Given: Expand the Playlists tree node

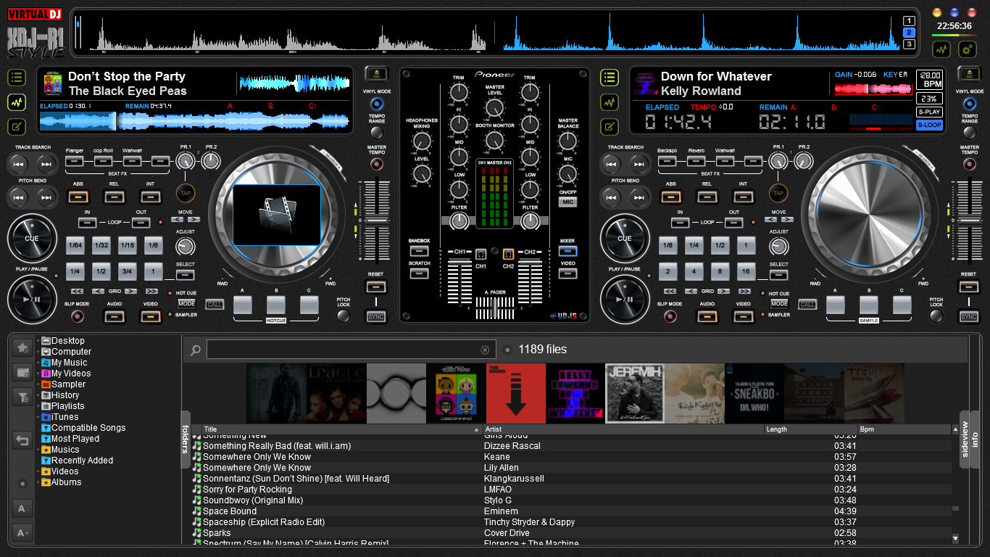Looking at the screenshot, I should (x=38, y=406).
